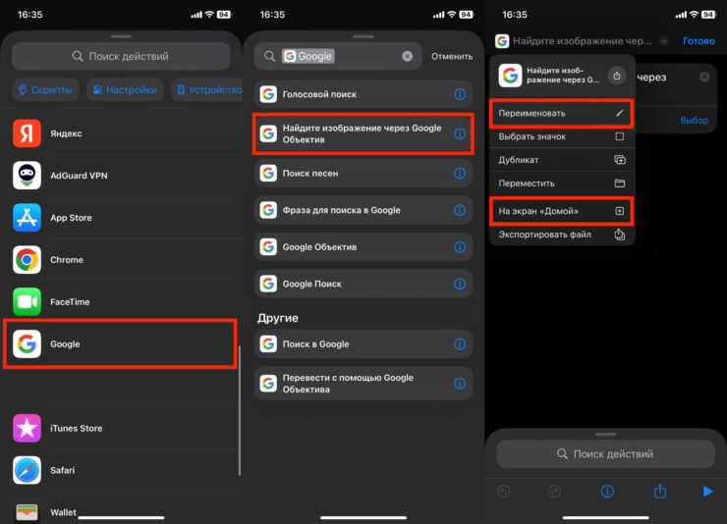Tap the Поиск действий field in the left panel
The width and height of the screenshot is (727, 524).
click(121, 57)
